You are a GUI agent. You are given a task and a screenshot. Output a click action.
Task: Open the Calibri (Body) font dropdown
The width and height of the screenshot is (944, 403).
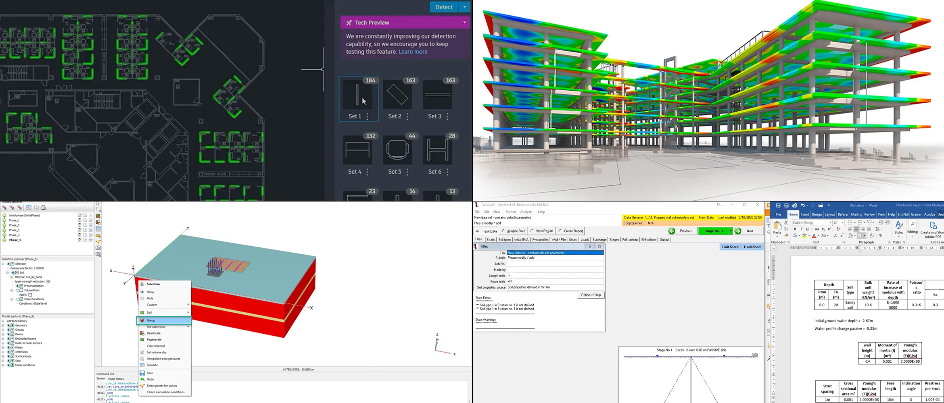click(830, 222)
